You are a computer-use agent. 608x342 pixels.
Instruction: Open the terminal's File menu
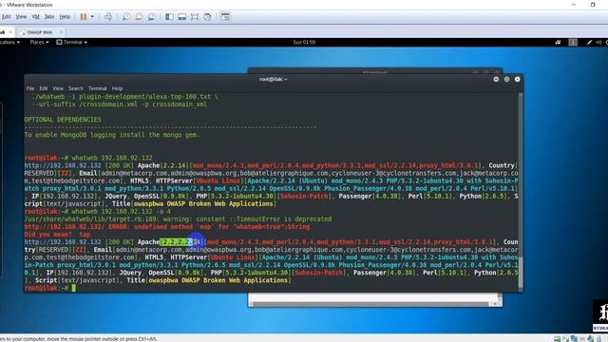click(30, 88)
